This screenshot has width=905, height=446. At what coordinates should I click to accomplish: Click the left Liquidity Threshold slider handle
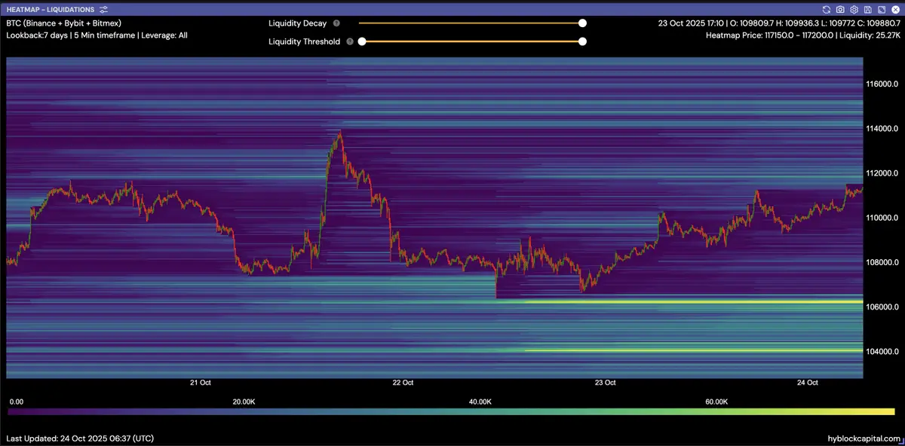point(362,41)
